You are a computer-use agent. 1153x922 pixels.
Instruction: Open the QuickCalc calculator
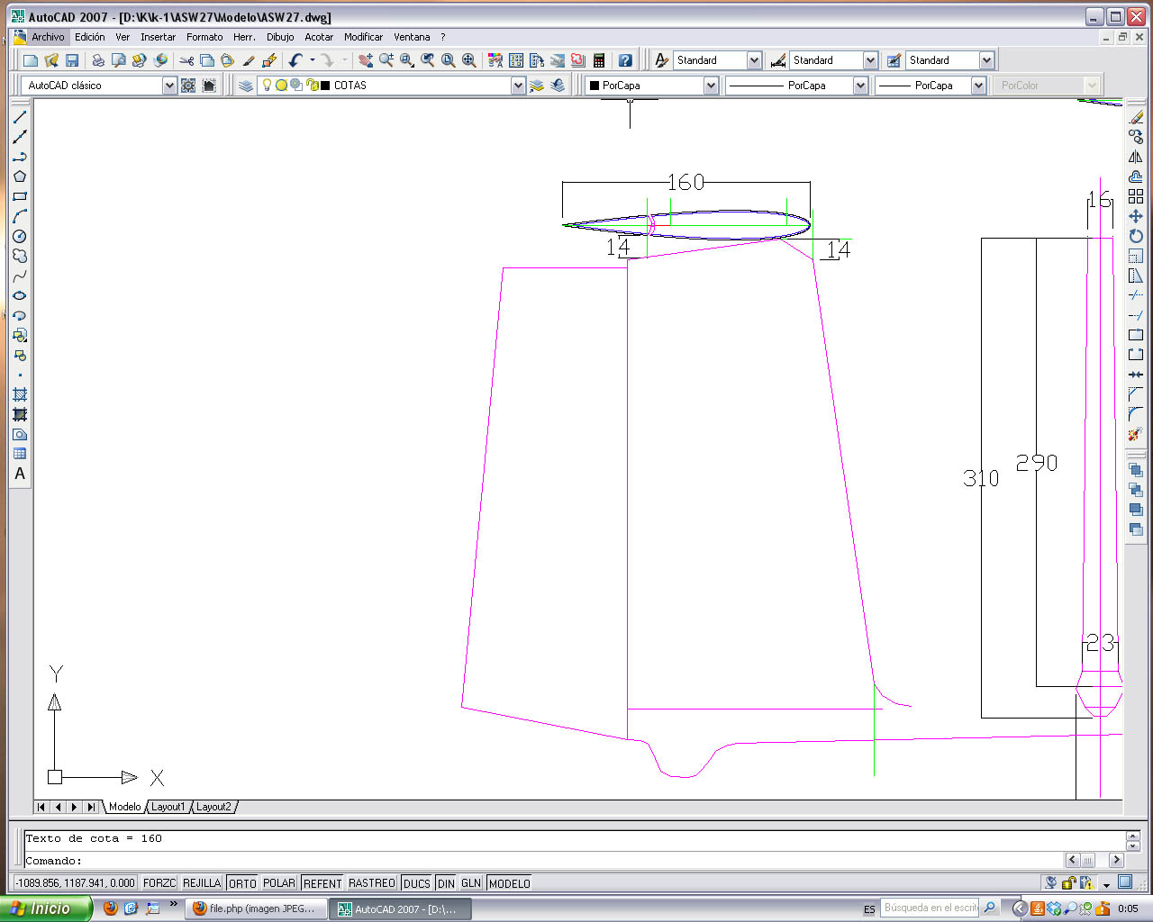tap(598, 60)
